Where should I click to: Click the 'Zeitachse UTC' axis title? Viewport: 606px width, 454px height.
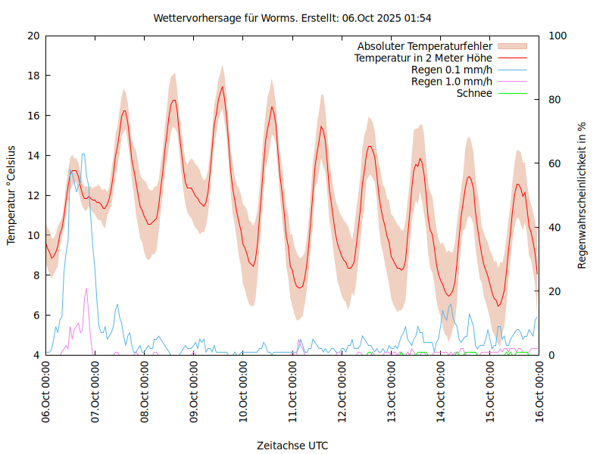pos(292,445)
